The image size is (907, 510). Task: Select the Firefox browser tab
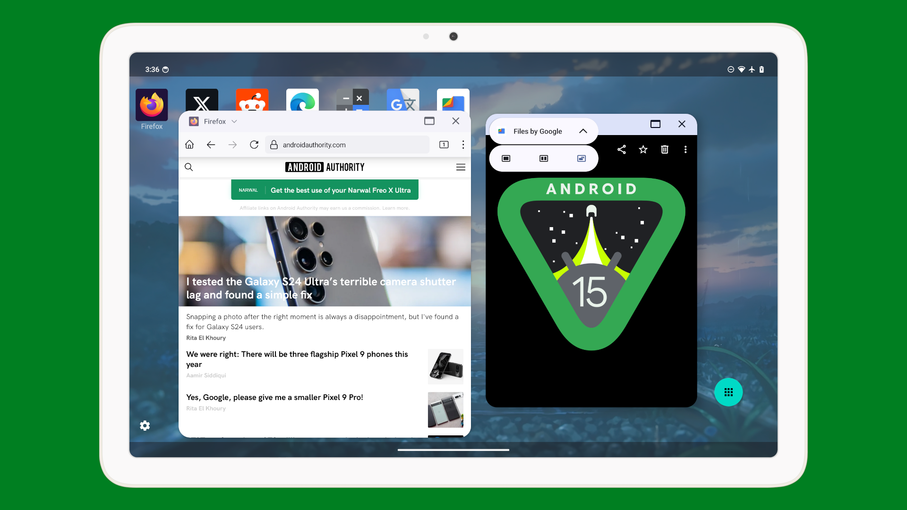(x=214, y=121)
